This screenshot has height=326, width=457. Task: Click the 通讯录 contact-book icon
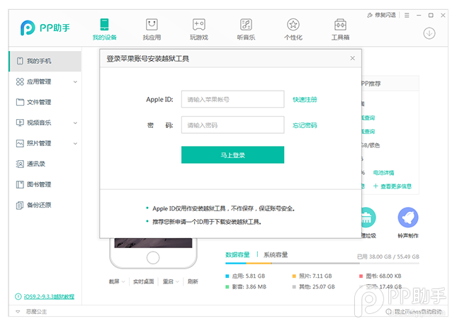[x=20, y=164]
